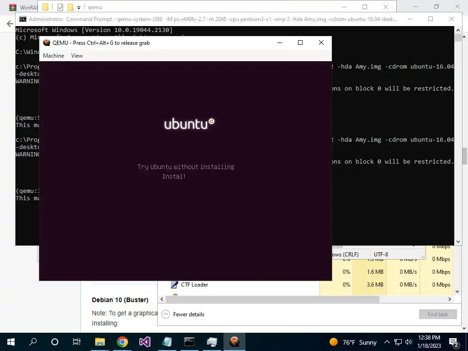Open the weather widget showing 76°F Sunny
The height and width of the screenshot is (351, 468).
[353, 342]
